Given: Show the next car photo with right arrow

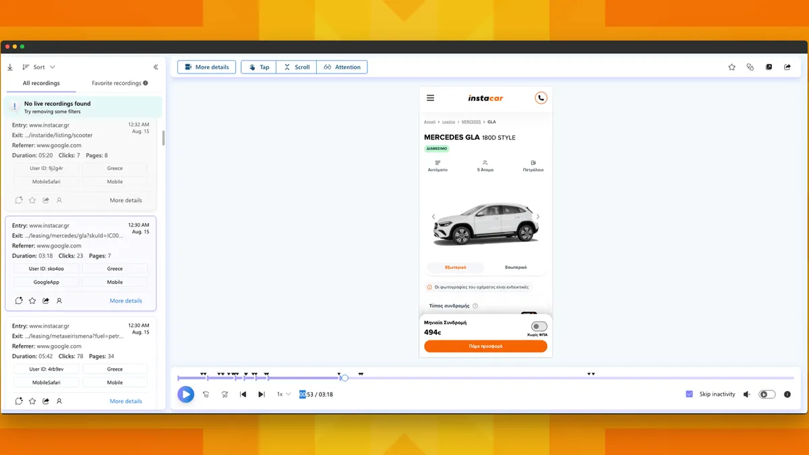Looking at the screenshot, I should (x=538, y=216).
